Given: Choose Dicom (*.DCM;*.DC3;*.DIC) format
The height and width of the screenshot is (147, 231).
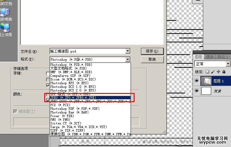Looking at the screenshot, I should point(90,79).
